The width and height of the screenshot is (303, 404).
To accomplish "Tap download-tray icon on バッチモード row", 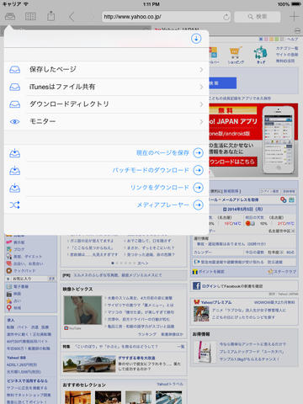I will coord(14,170).
